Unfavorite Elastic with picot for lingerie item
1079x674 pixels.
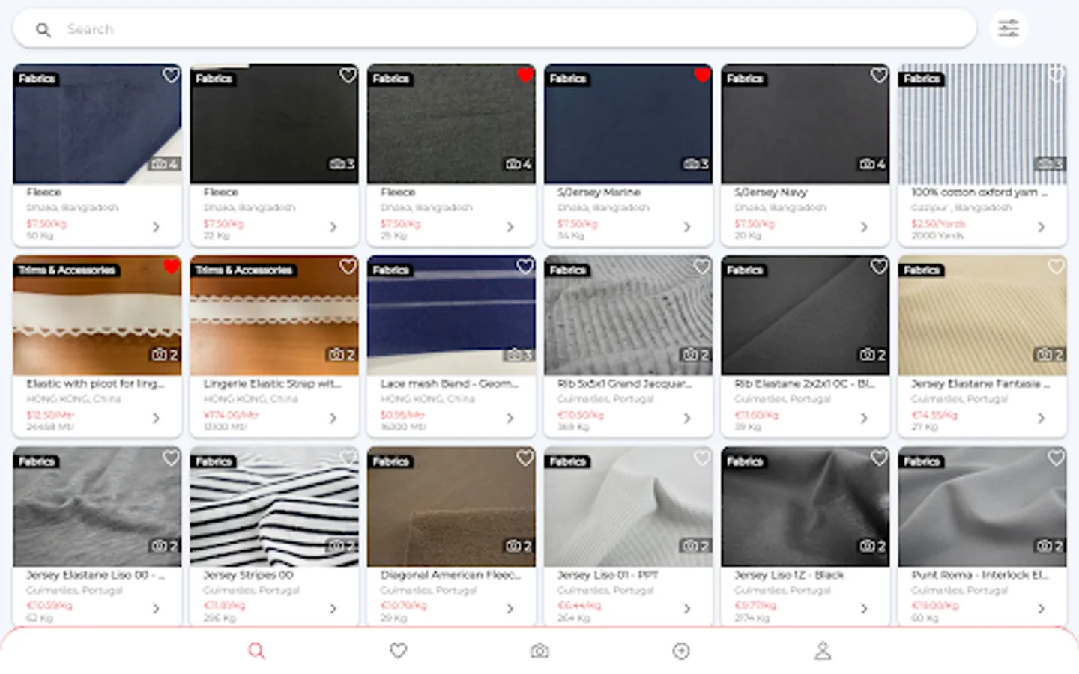[172, 266]
